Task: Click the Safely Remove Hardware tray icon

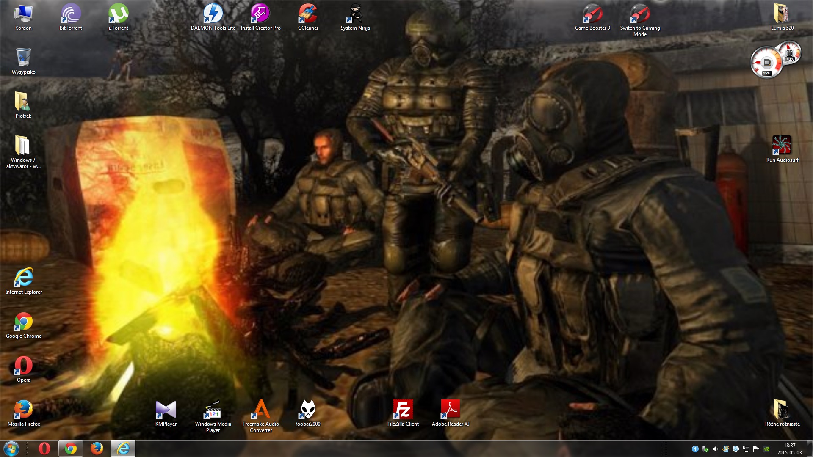Action: click(x=705, y=449)
